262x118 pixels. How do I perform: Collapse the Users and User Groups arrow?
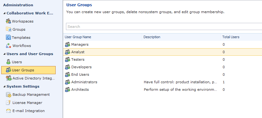pyautogui.click(x=4, y=54)
